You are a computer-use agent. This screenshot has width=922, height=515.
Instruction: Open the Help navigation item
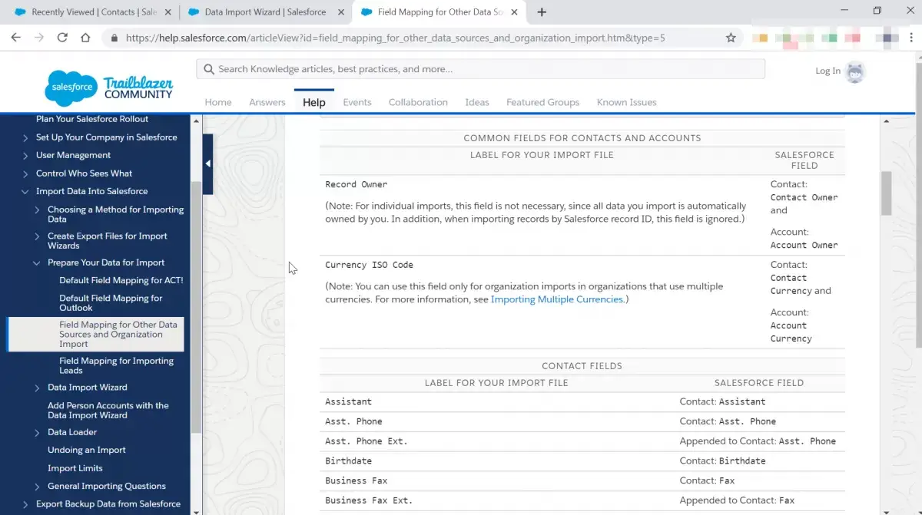[314, 102]
